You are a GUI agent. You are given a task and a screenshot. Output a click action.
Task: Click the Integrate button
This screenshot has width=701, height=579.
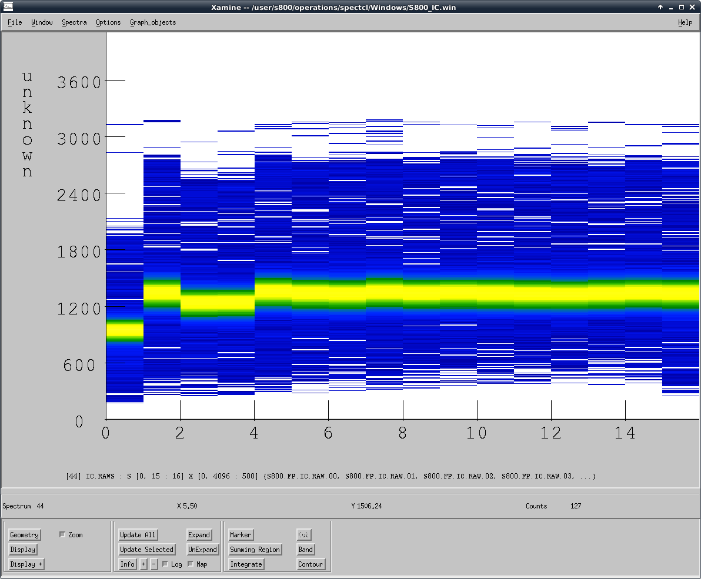click(246, 564)
